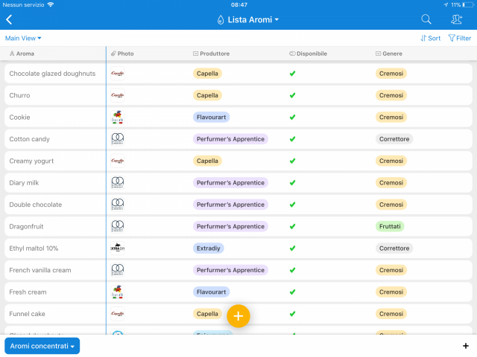Toggle Disponibile check for Cookie

point(292,118)
